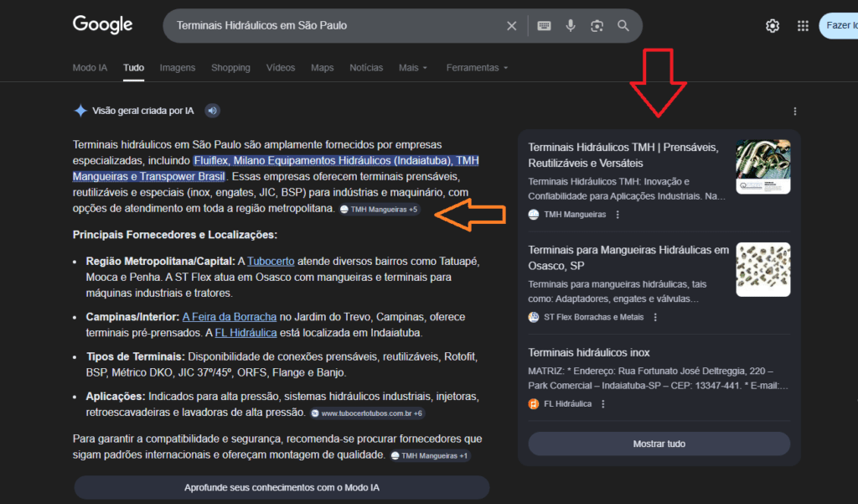Click the Mostrar tudo button
Screen dimensions: 858x504
click(659, 444)
